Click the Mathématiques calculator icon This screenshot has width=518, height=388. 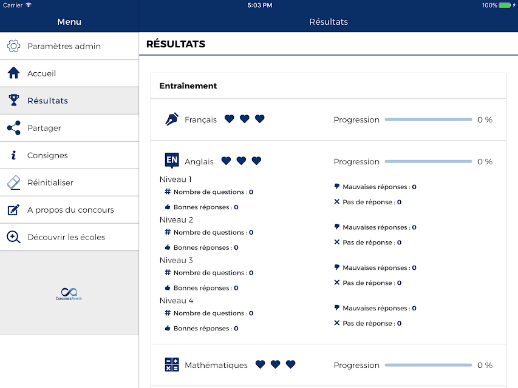tap(172, 364)
